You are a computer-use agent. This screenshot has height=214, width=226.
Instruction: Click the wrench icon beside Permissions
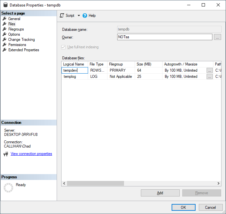5,45
